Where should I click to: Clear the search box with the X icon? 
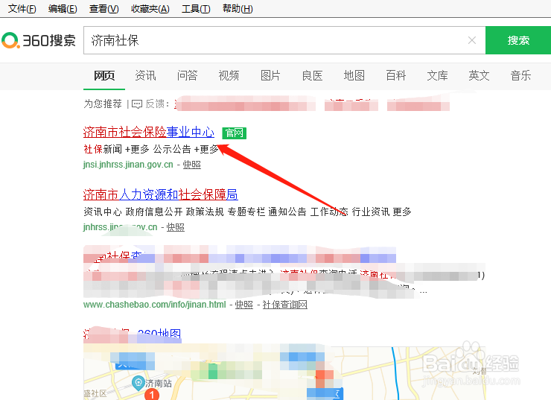pyautogui.click(x=472, y=40)
